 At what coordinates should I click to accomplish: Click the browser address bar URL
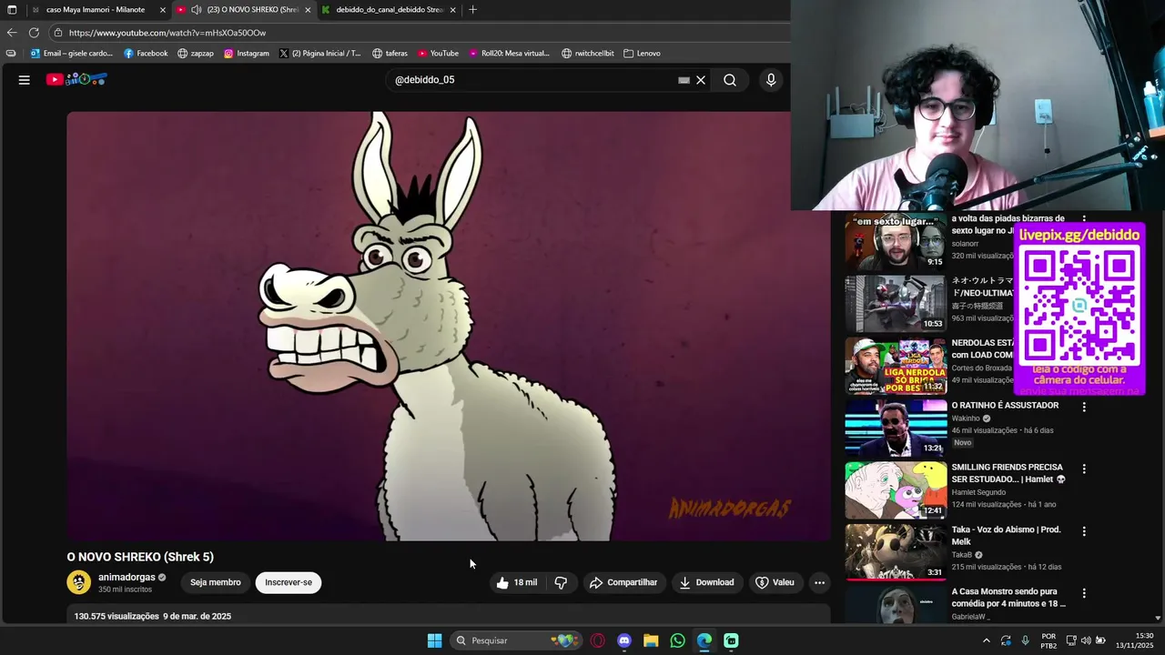pyautogui.click(x=167, y=33)
